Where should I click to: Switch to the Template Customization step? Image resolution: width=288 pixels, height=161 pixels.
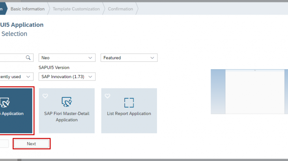(76, 9)
